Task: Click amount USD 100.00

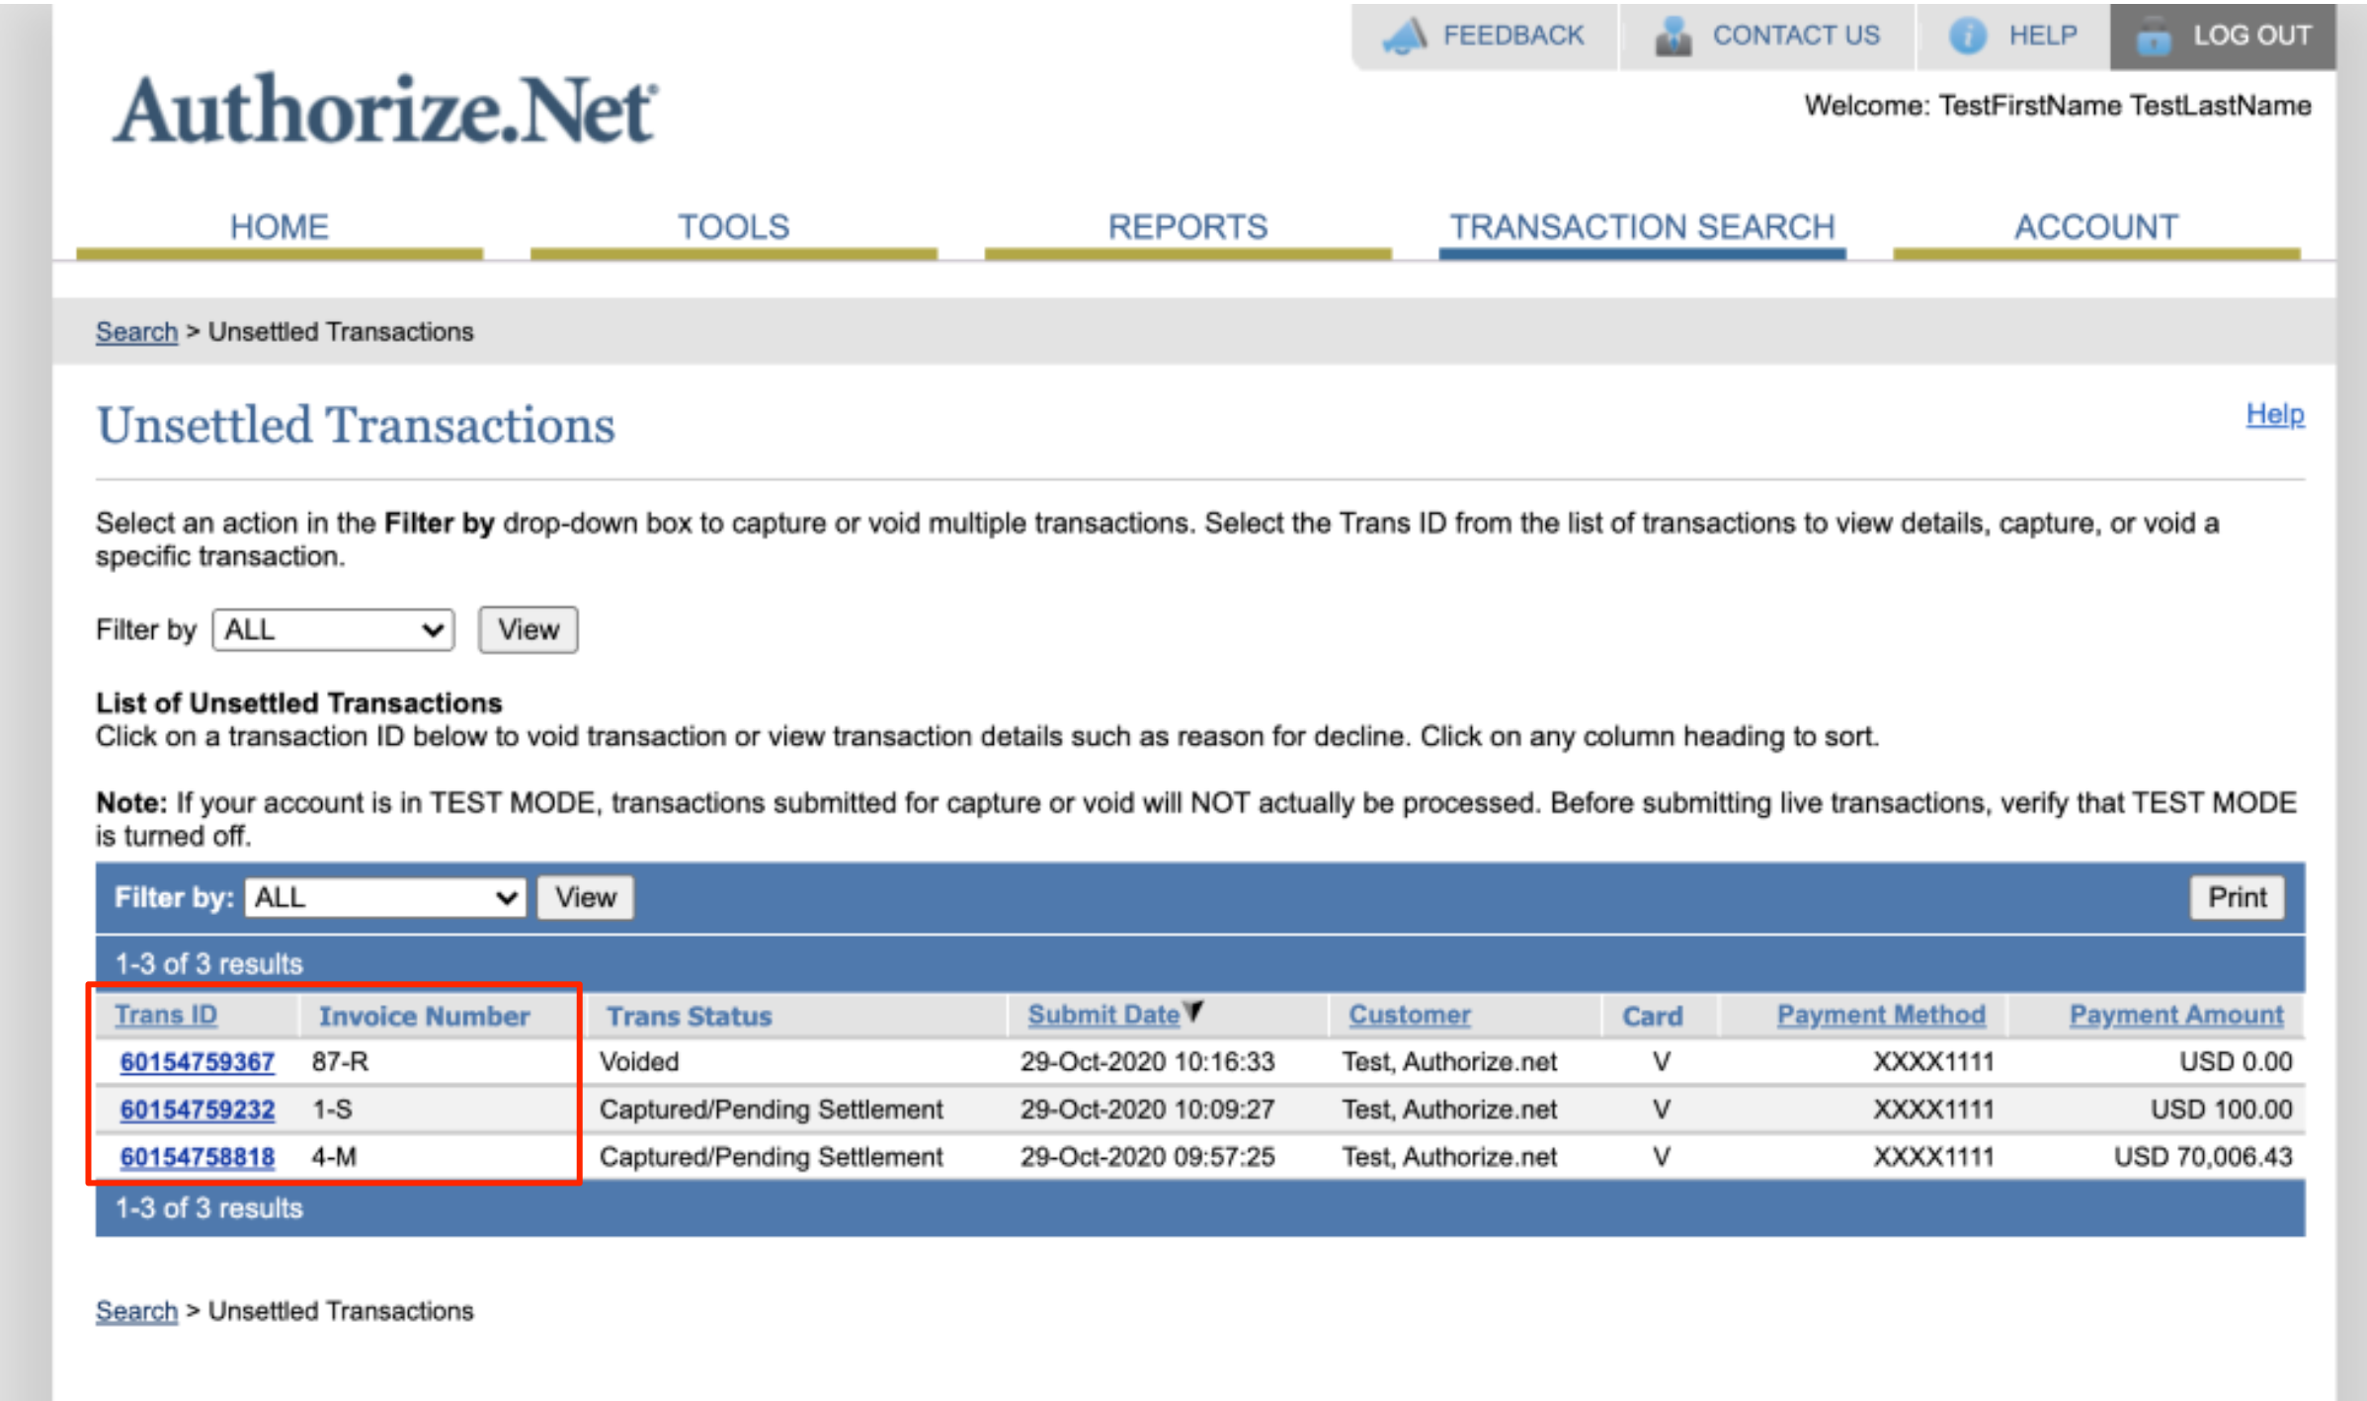Action: coord(2222,1110)
